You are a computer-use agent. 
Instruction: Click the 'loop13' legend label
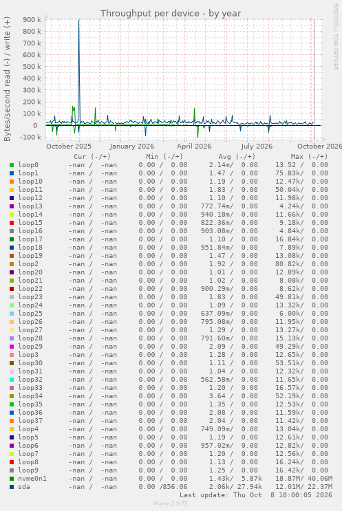pyautogui.click(x=30, y=206)
